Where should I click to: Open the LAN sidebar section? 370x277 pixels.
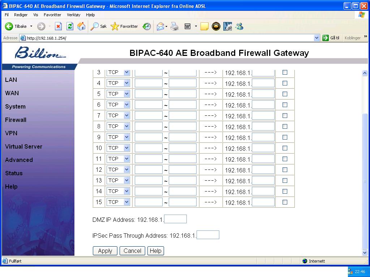pyautogui.click(x=11, y=80)
